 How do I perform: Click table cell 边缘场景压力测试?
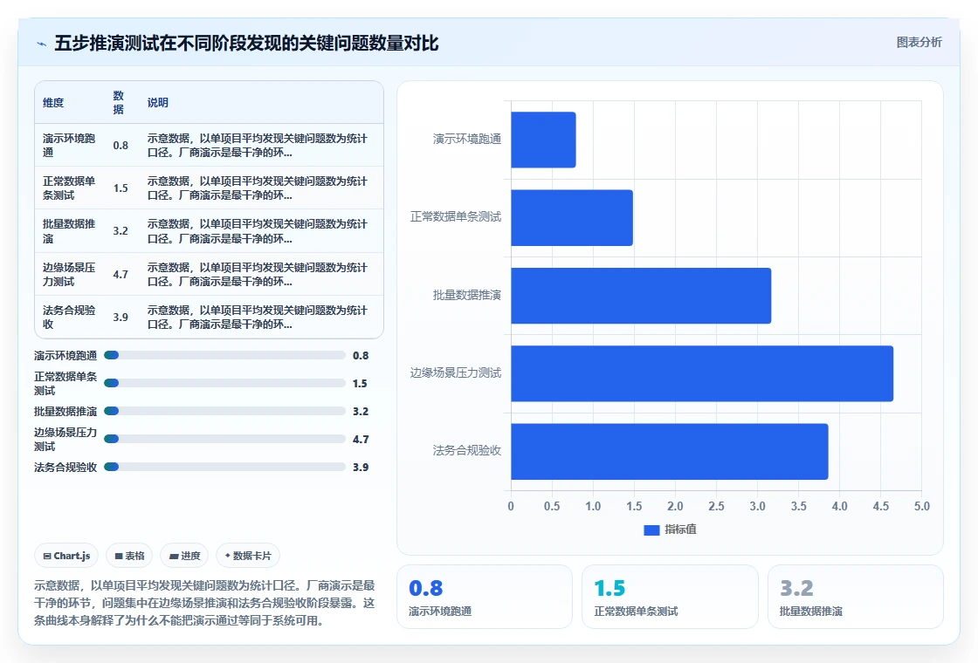click(69, 274)
